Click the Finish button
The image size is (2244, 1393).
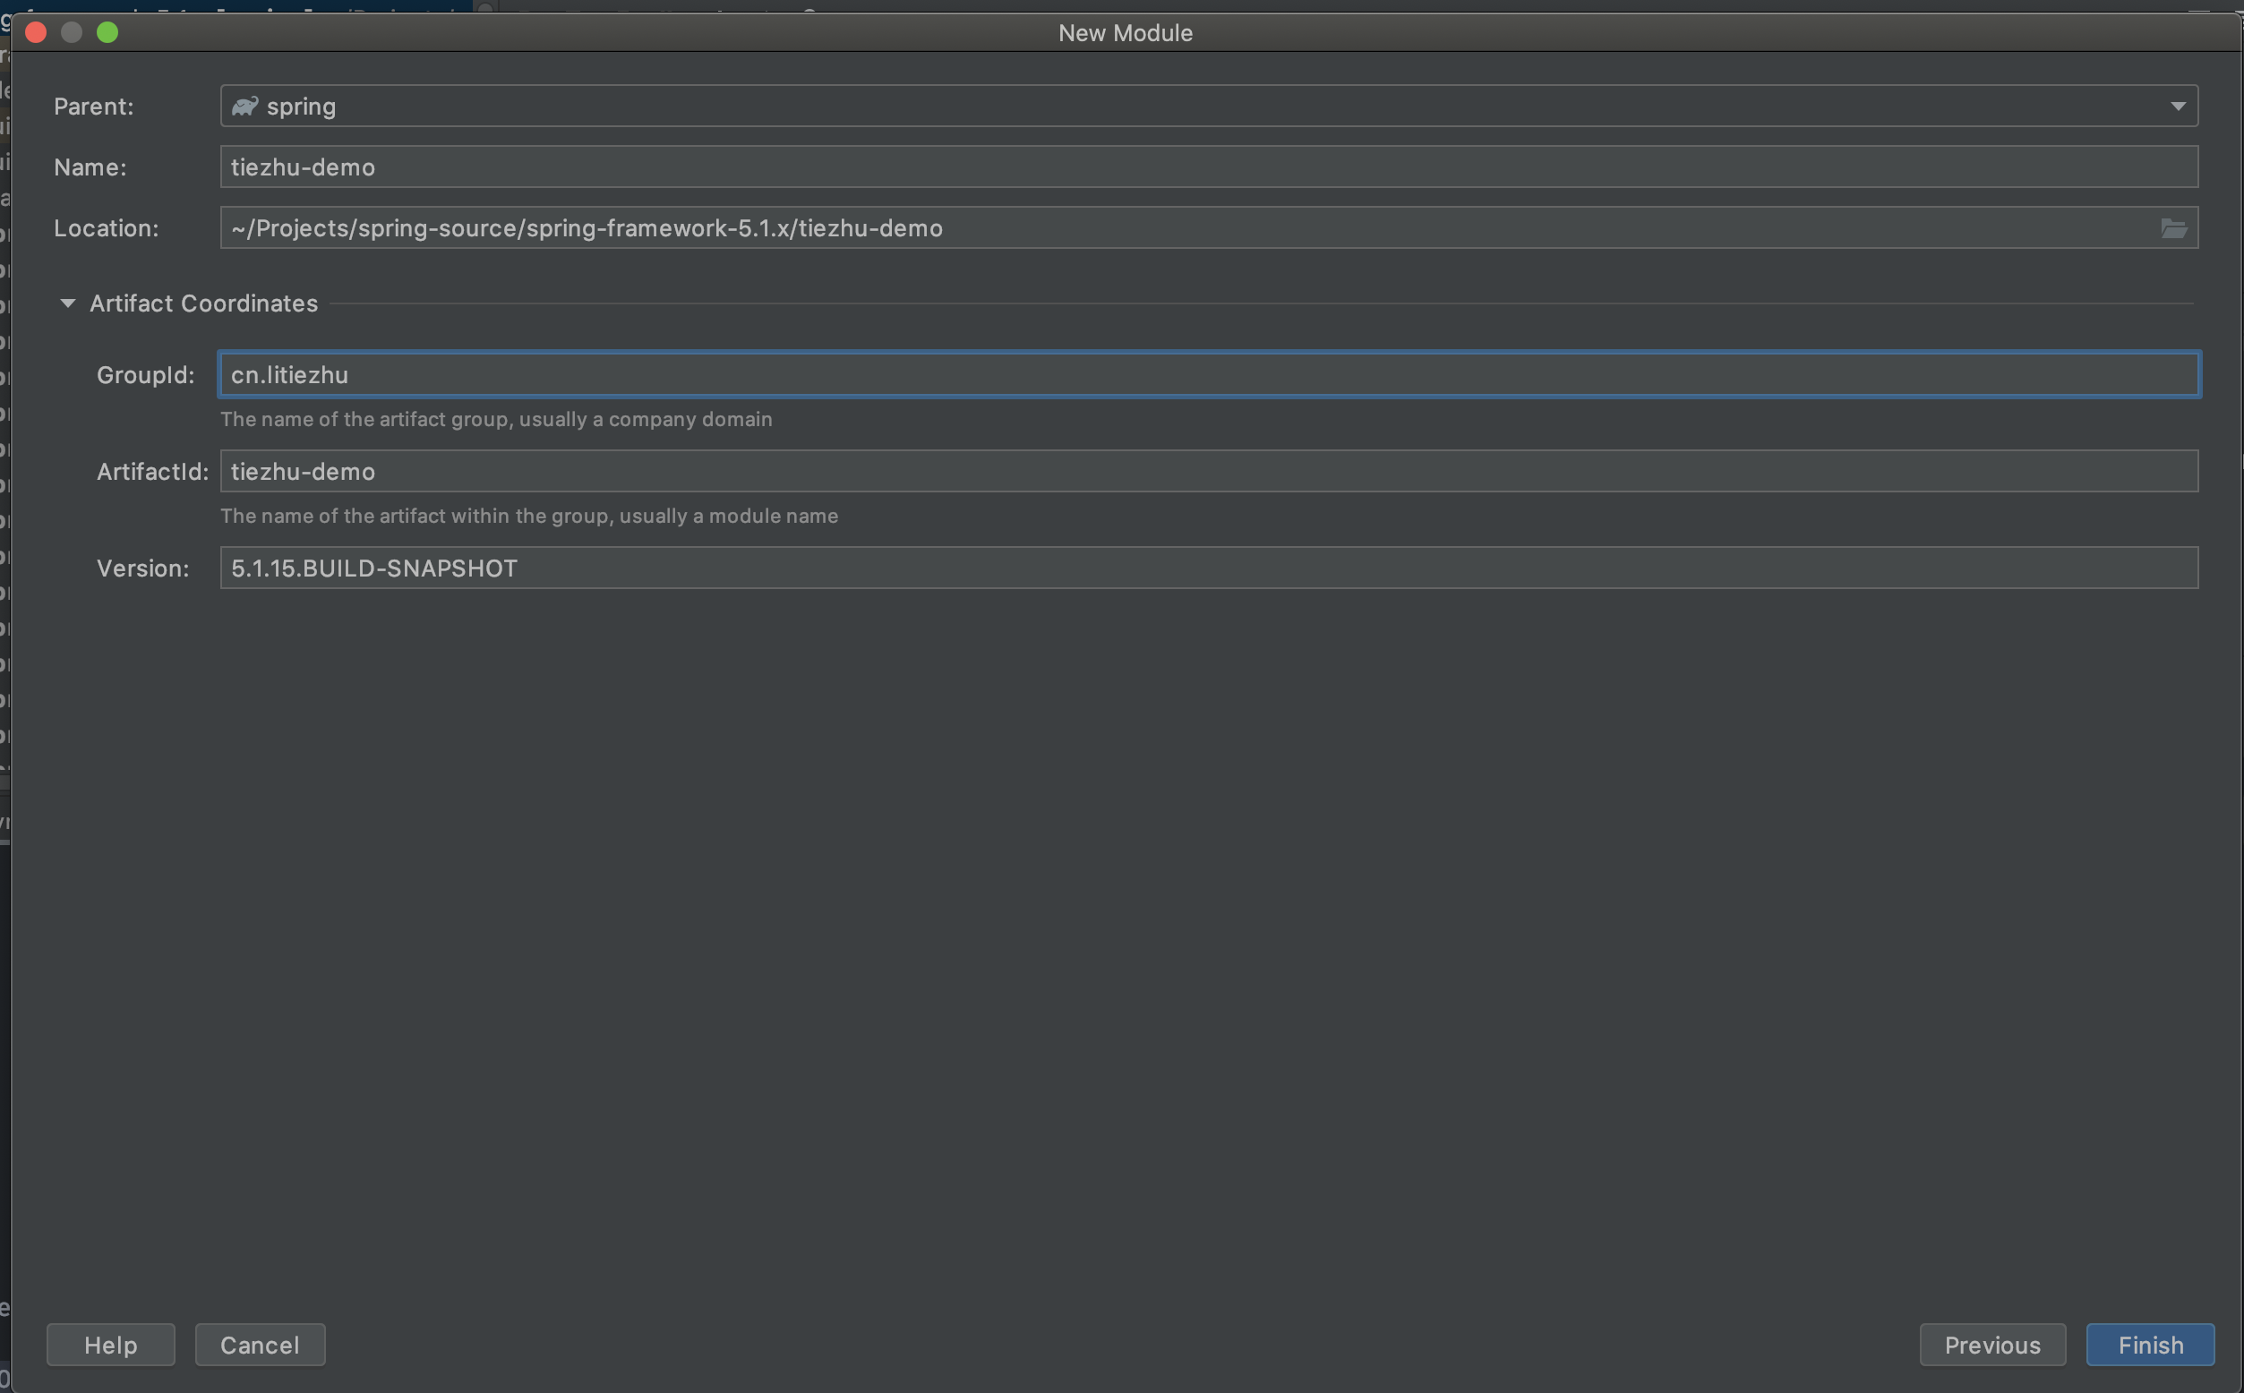[2149, 1345]
